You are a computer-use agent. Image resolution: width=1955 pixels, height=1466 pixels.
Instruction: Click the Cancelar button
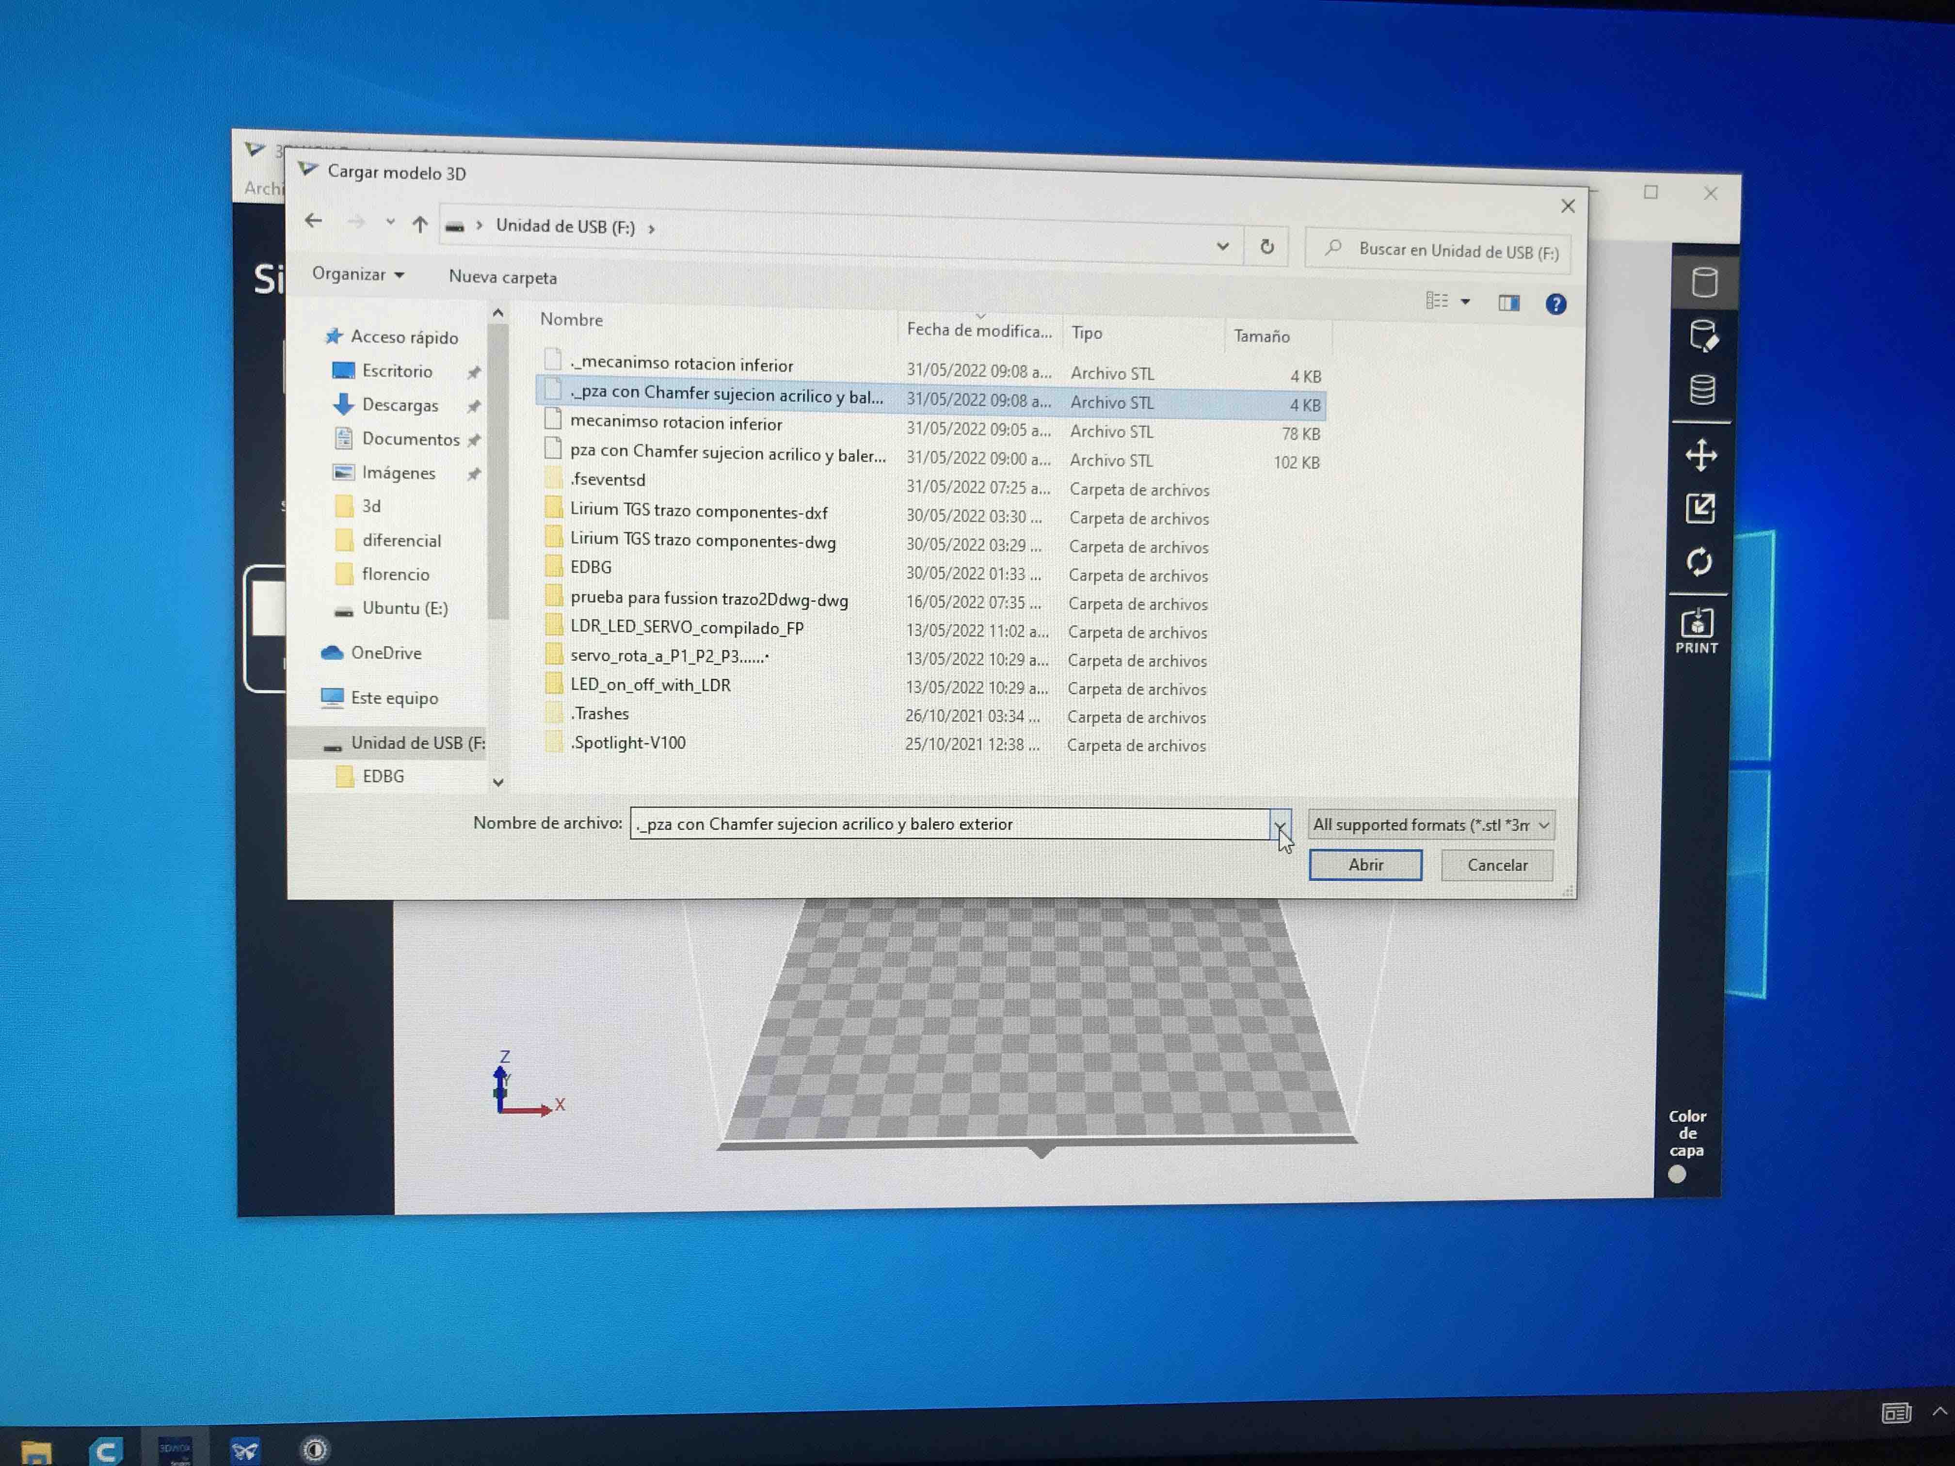tap(1496, 865)
